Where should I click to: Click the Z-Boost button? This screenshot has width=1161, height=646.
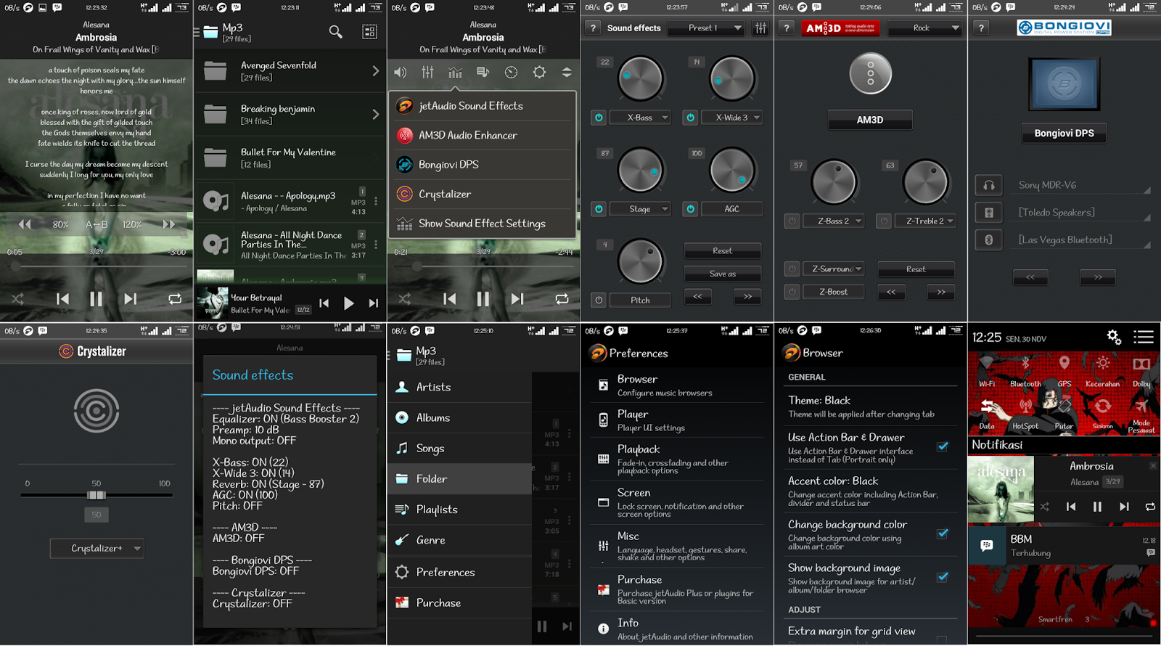pos(833,292)
